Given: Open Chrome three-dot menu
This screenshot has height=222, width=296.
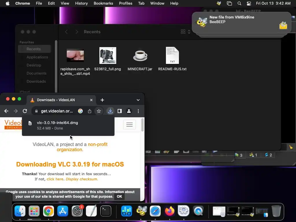Looking at the screenshot, I should point(138,111).
